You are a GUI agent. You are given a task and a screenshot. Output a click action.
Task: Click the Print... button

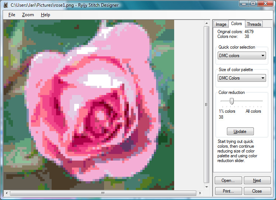(x=228, y=191)
